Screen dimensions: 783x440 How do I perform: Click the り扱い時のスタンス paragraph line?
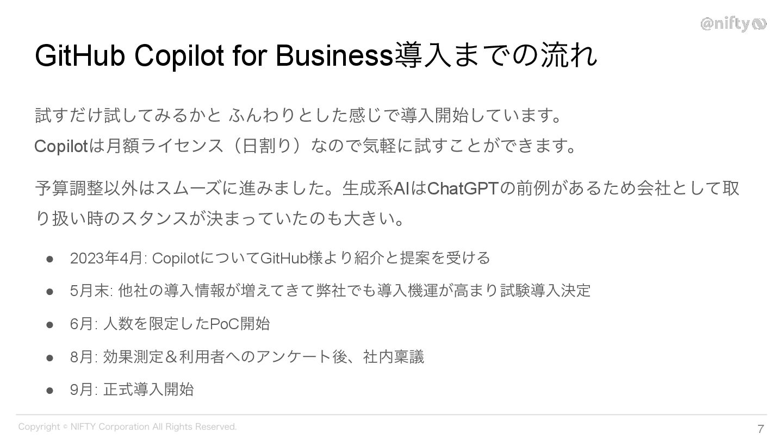[x=221, y=218]
